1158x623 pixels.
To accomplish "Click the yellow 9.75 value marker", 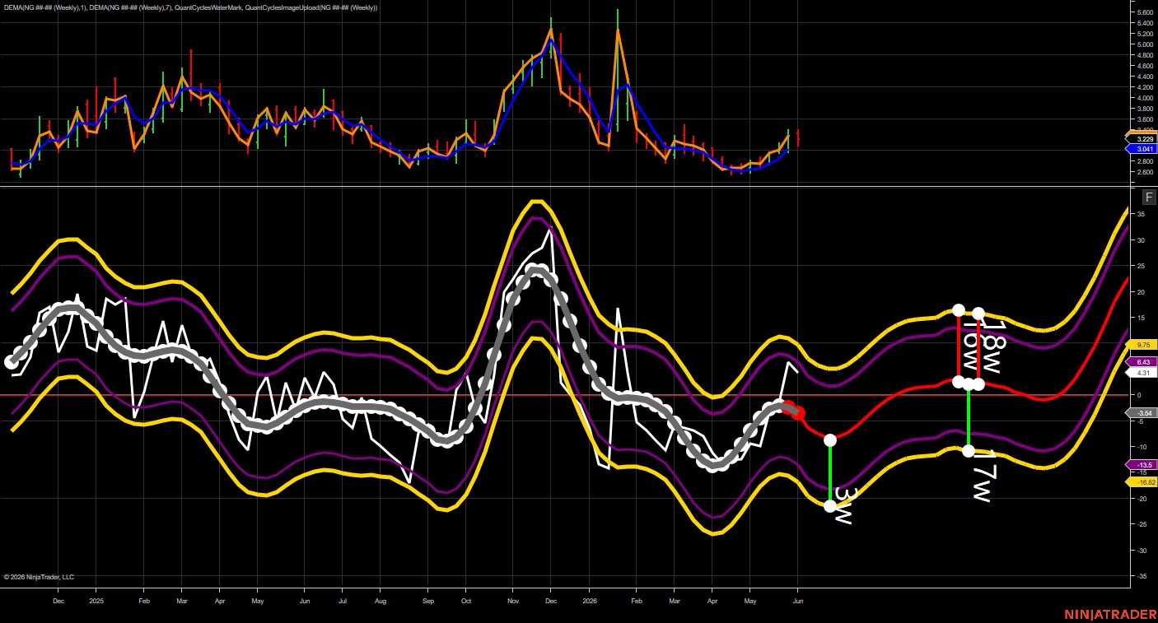I will pyautogui.click(x=1143, y=345).
